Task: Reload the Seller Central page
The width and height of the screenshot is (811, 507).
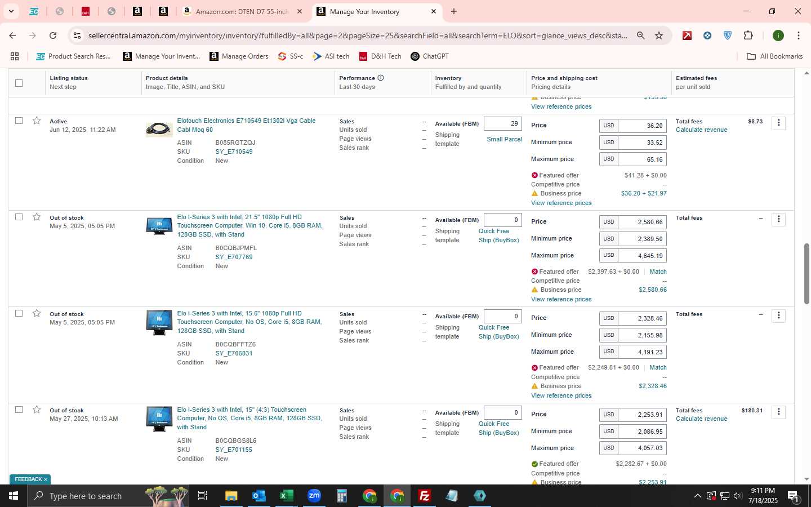Action: (x=53, y=35)
